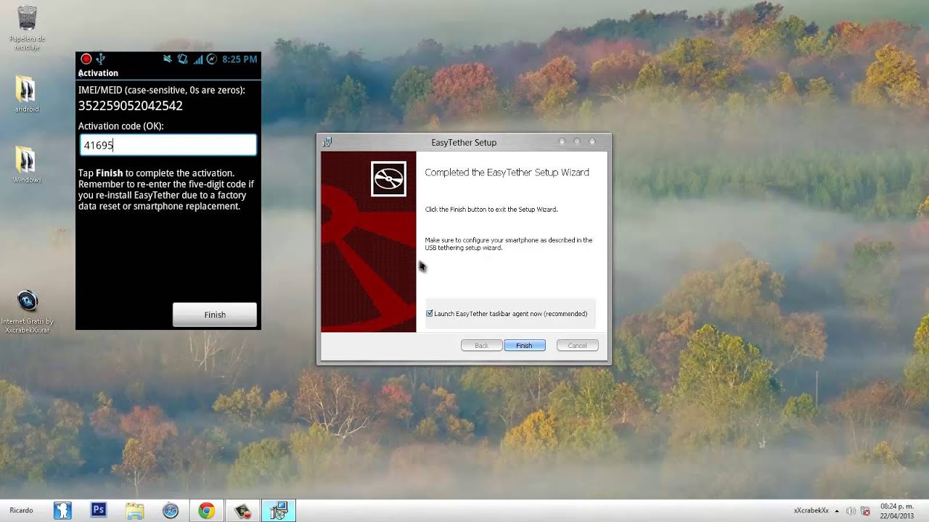Click the disabled Back button in setup wizard
Image resolution: width=929 pixels, height=522 pixels.
click(x=481, y=346)
